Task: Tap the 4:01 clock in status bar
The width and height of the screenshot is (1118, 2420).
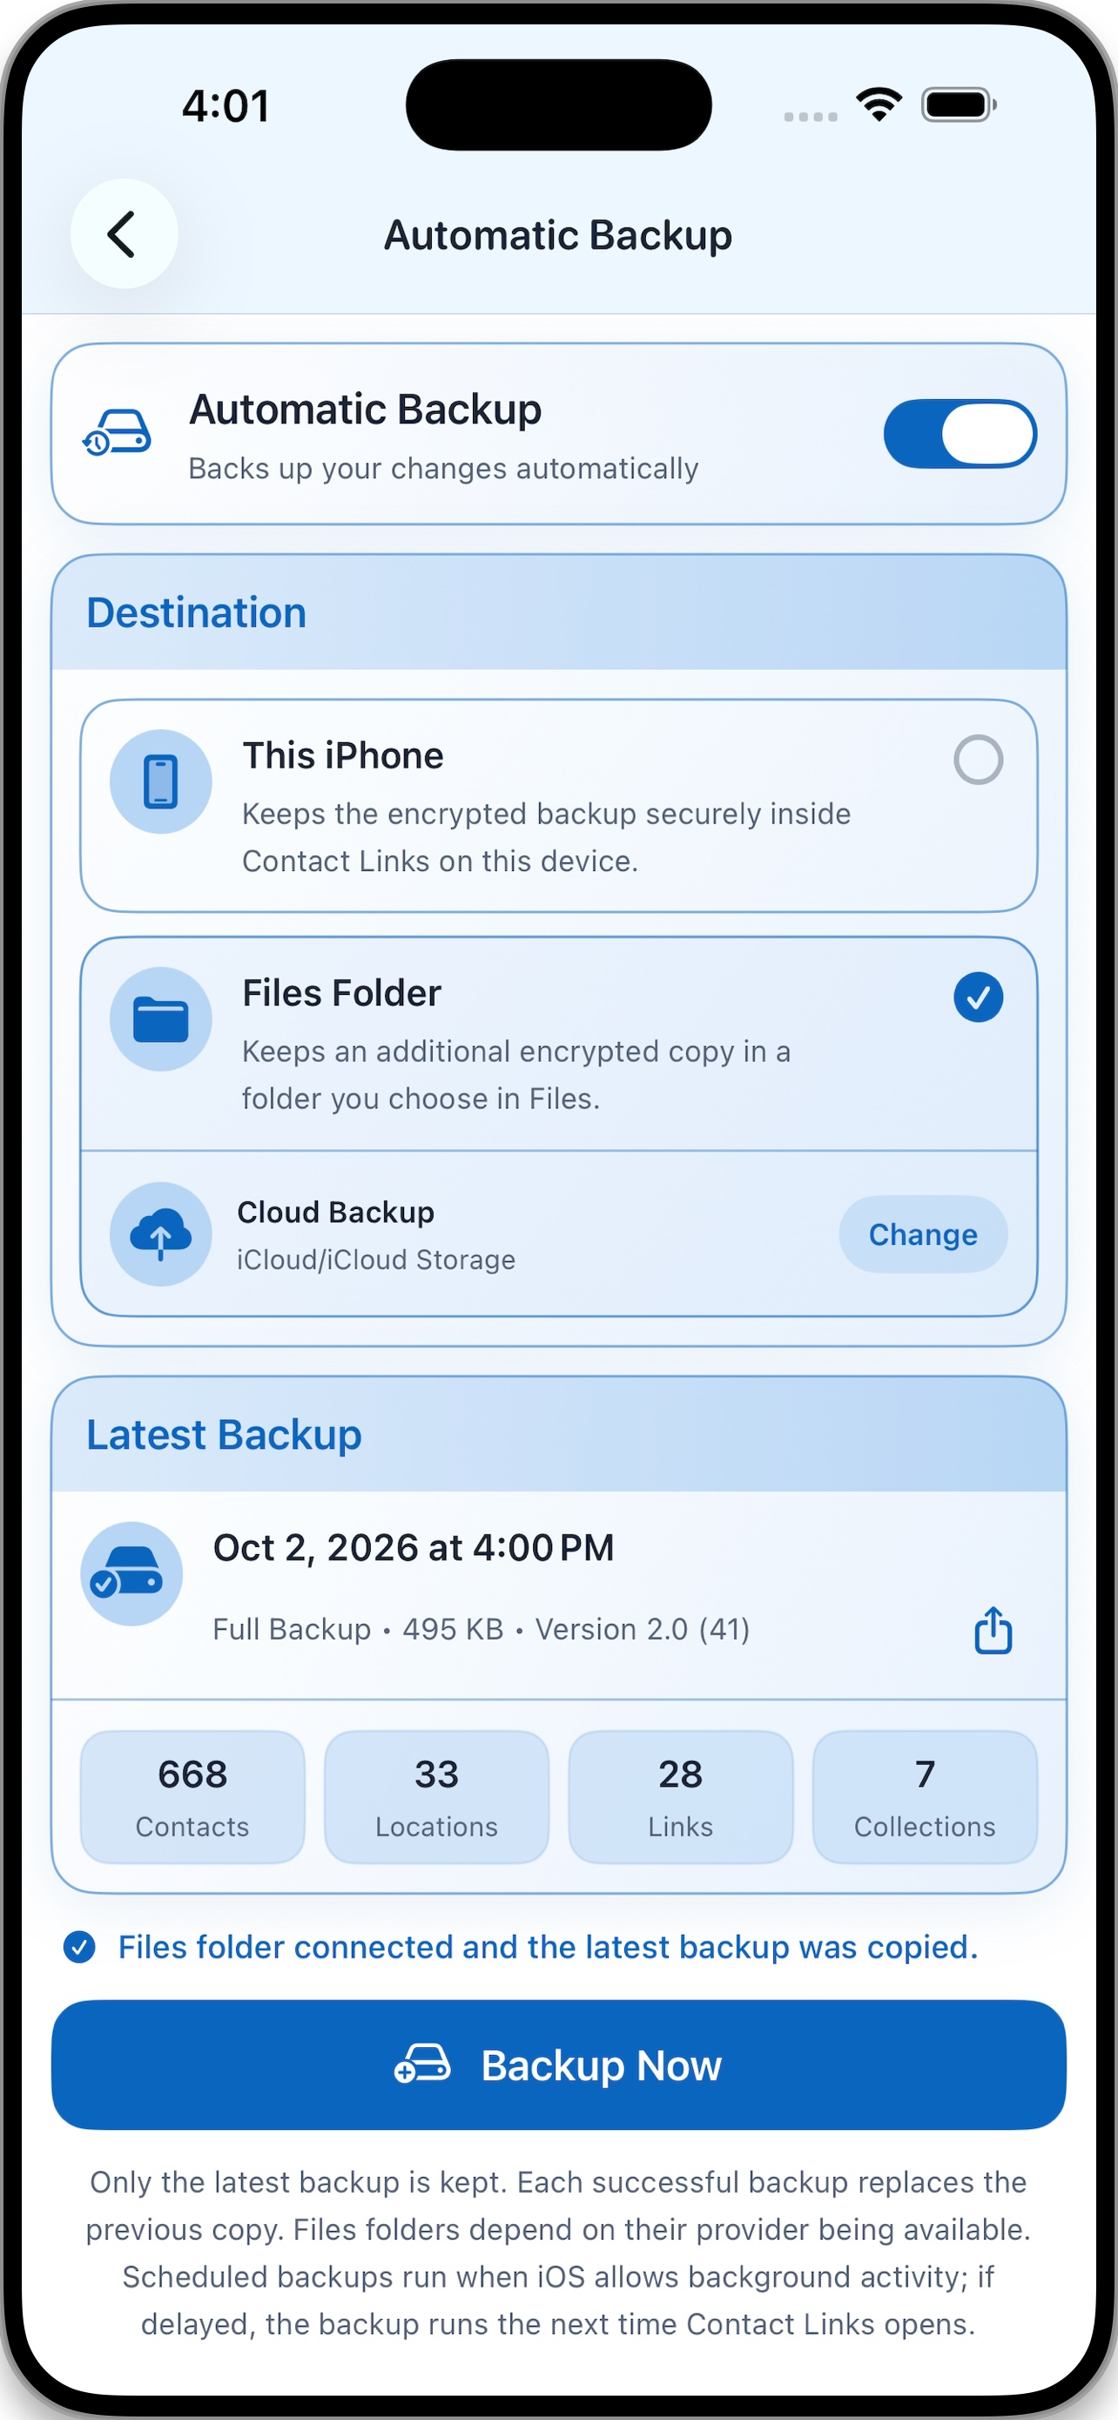Action: pyautogui.click(x=226, y=105)
